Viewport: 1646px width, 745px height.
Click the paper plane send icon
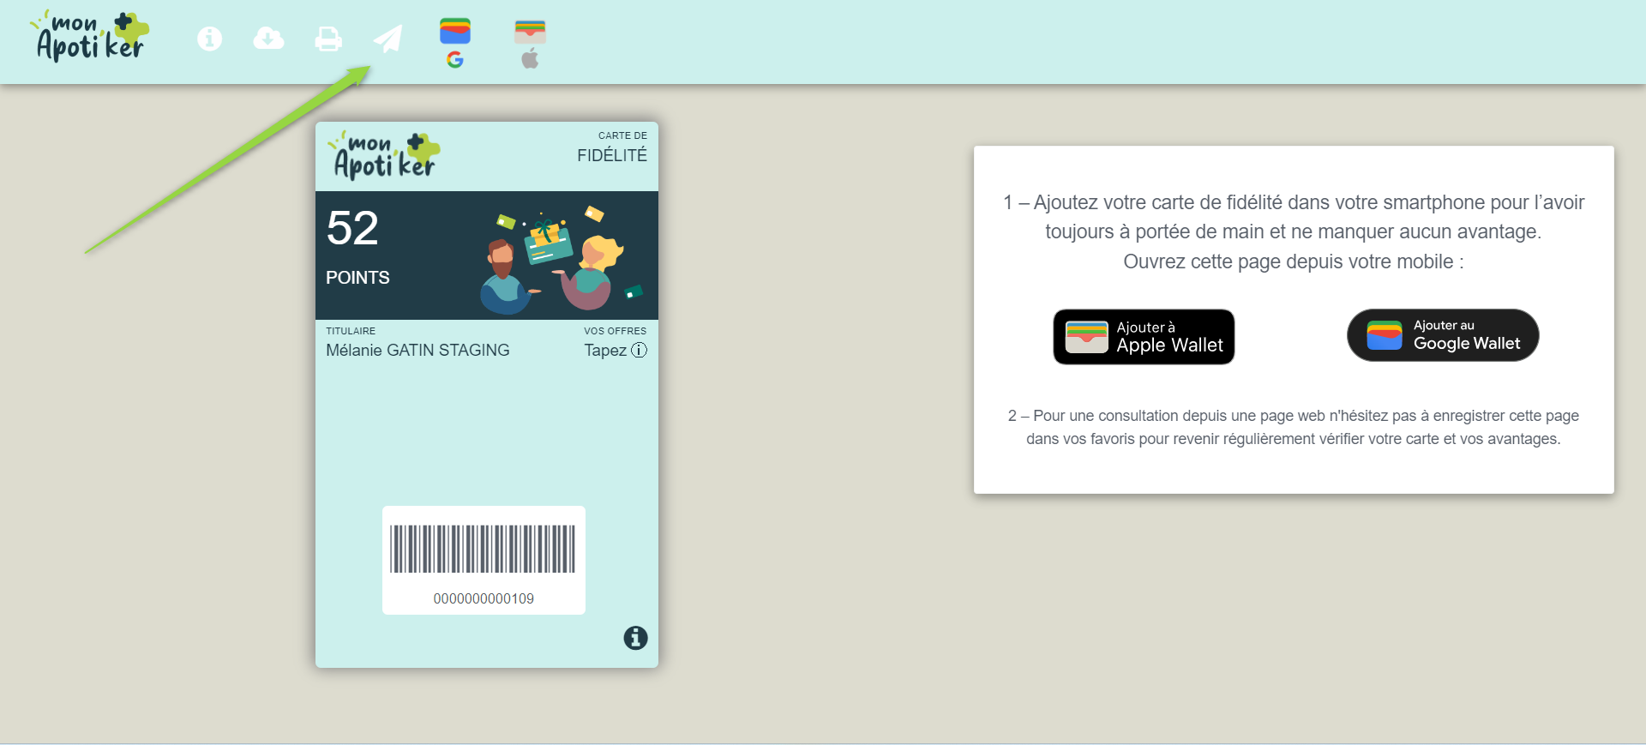pyautogui.click(x=388, y=39)
